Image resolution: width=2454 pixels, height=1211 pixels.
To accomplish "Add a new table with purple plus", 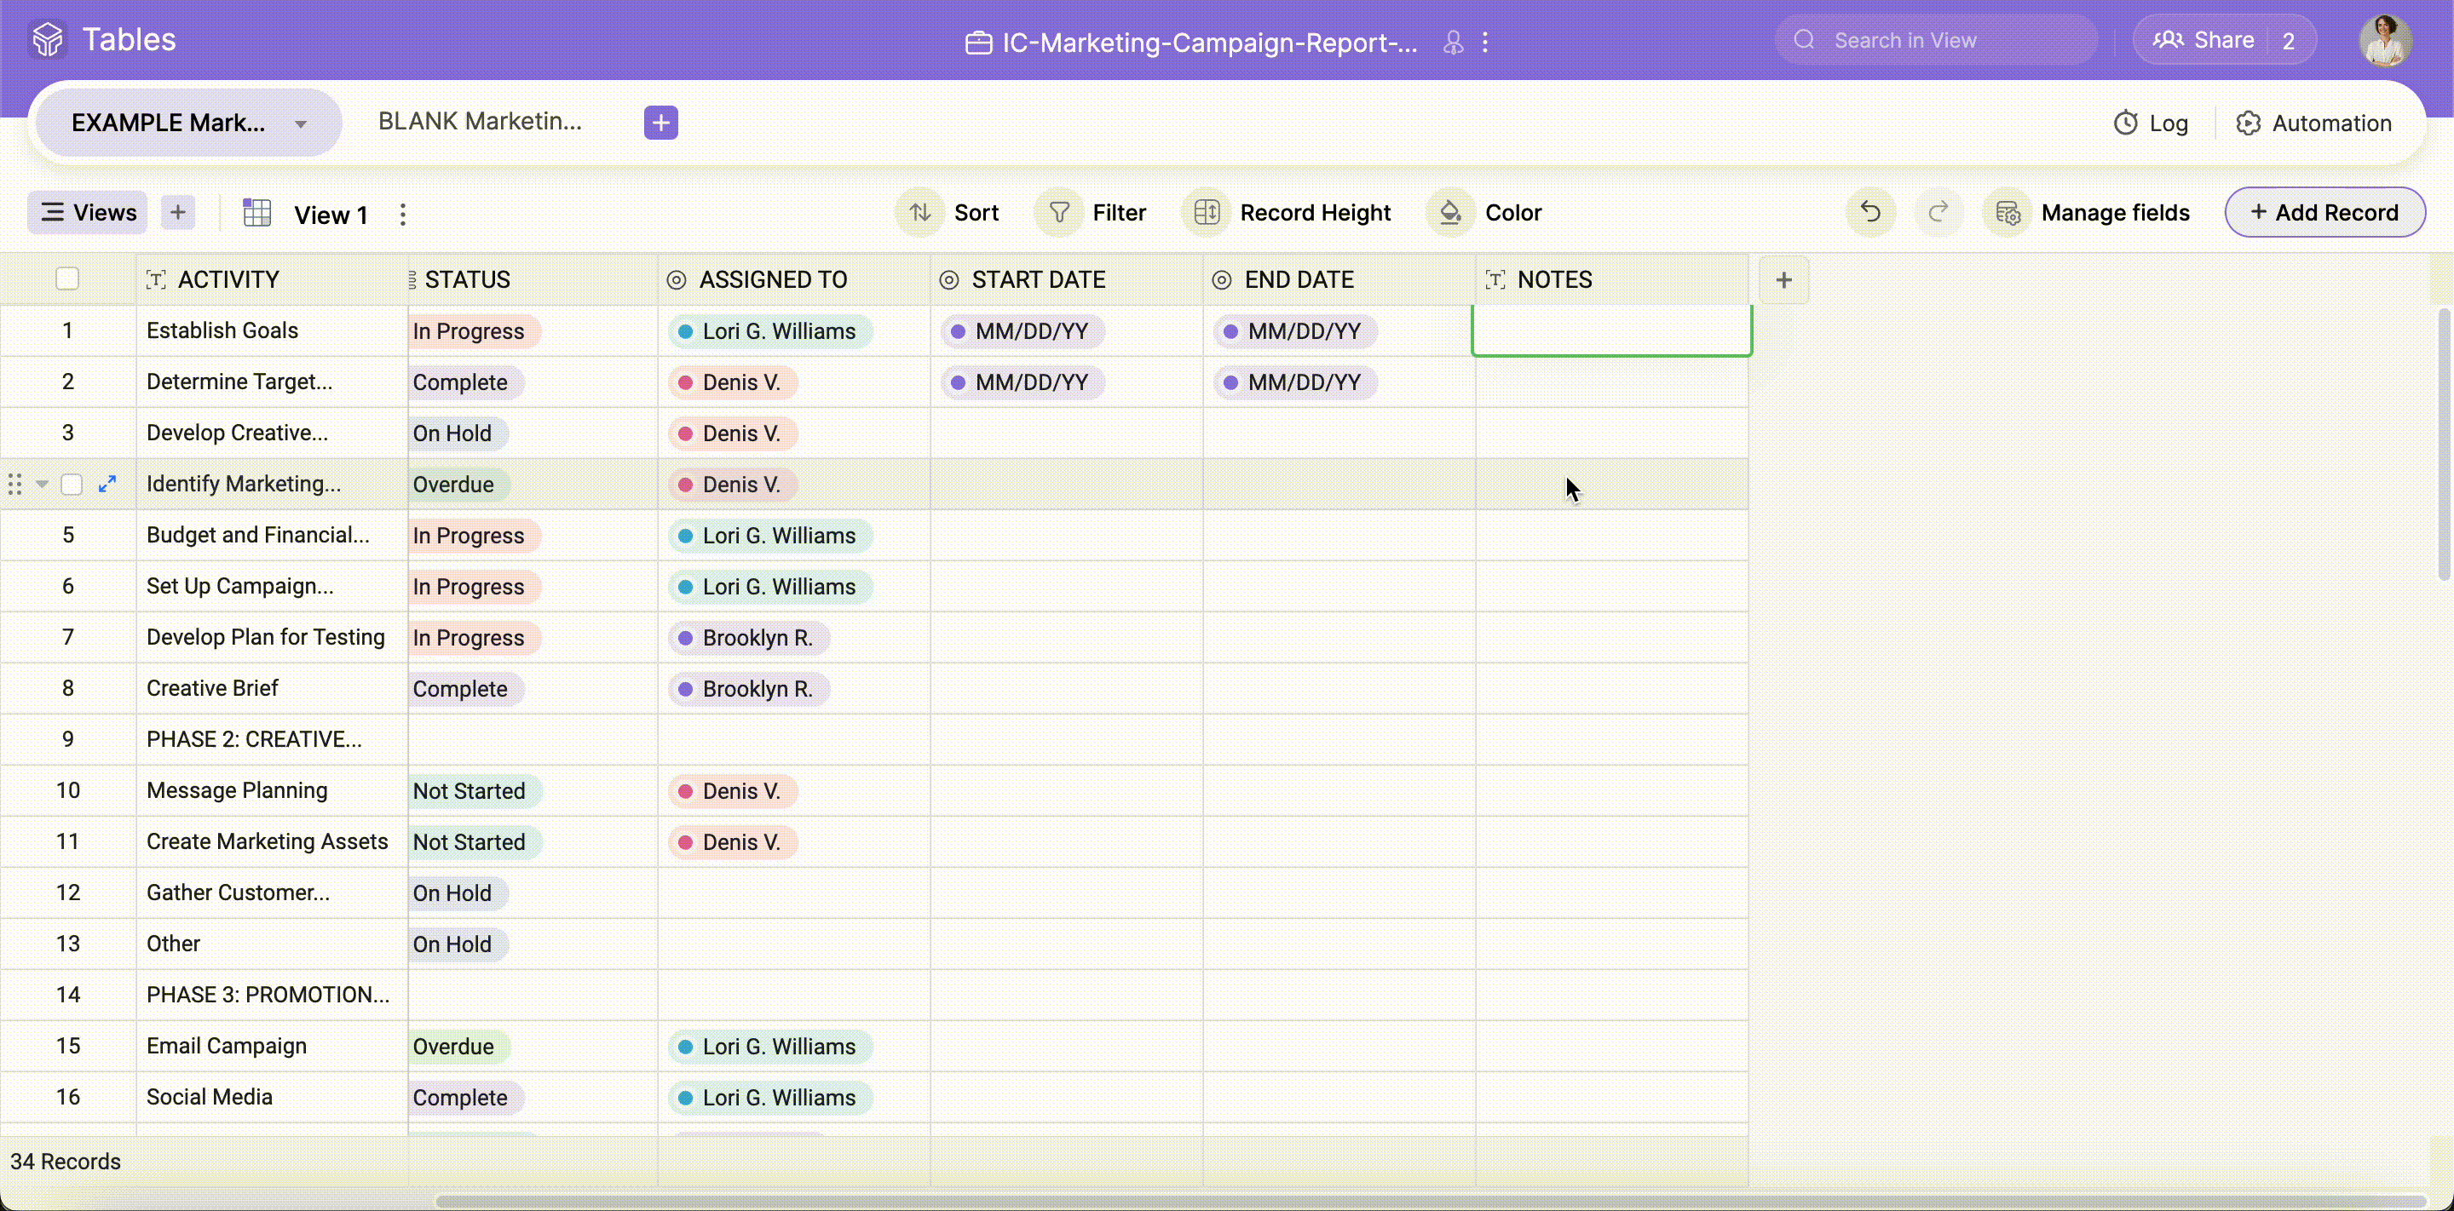I will pyautogui.click(x=660, y=123).
